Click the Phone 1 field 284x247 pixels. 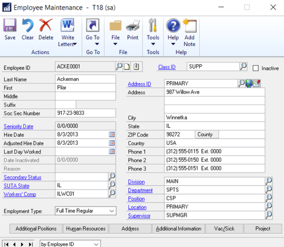click(x=214, y=151)
